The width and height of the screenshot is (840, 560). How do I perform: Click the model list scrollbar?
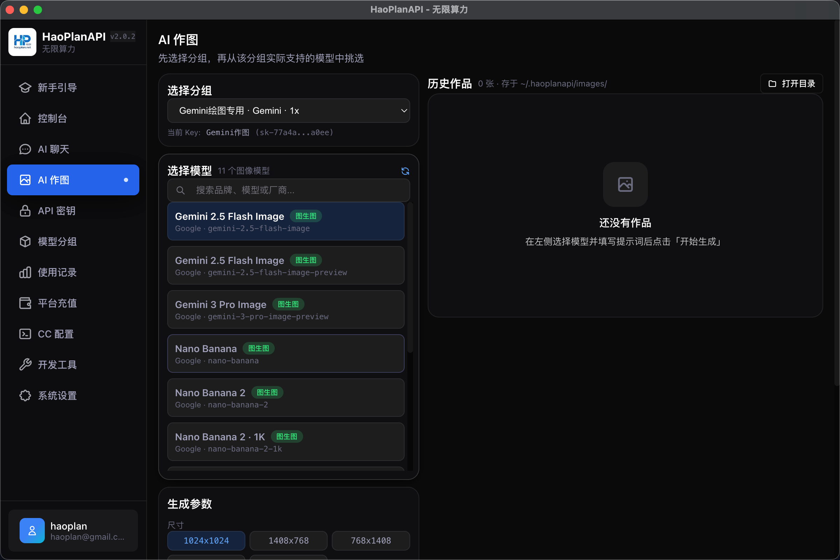pyautogui.click(x=410, y=277)
